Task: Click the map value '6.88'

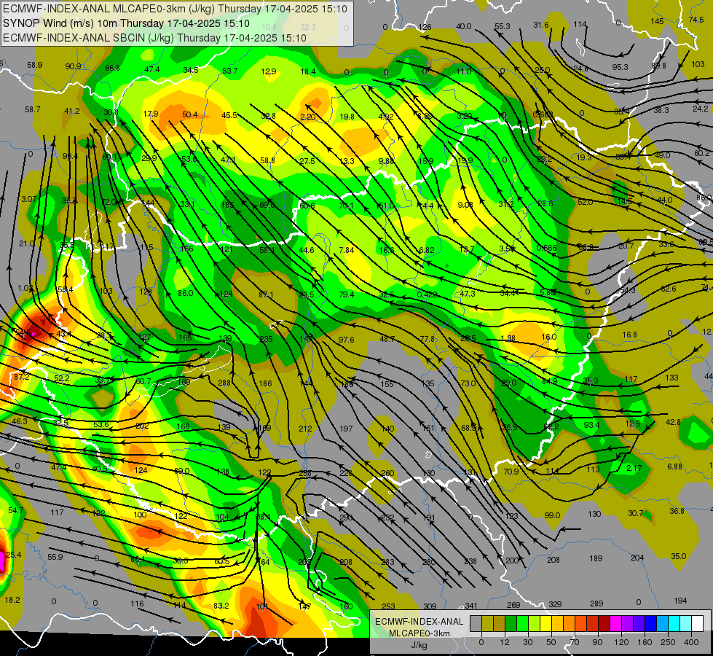Action: coord(675,466)
